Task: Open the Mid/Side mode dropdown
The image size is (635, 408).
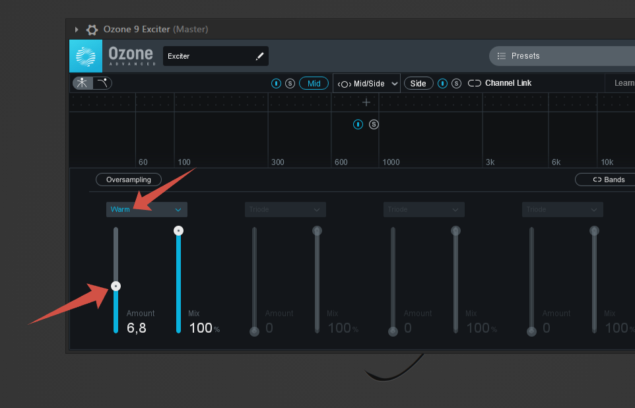Action: 366,83
